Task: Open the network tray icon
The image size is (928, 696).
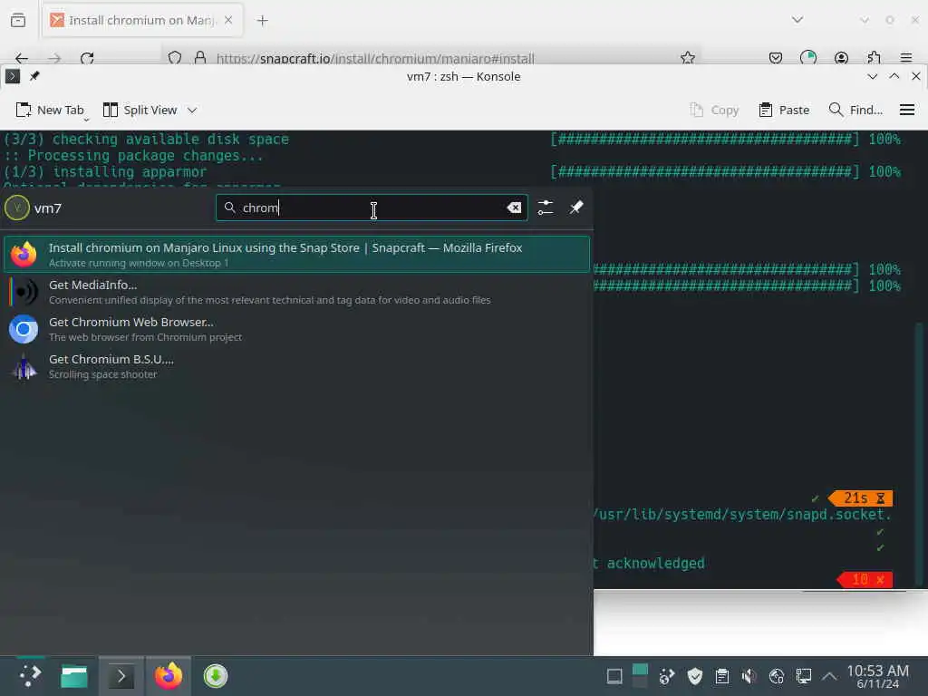Action: click(x=777, y=676)
